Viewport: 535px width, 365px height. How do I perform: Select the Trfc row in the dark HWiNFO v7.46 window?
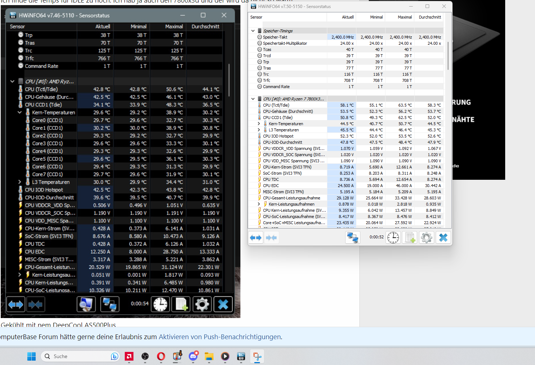click(115, 58)
